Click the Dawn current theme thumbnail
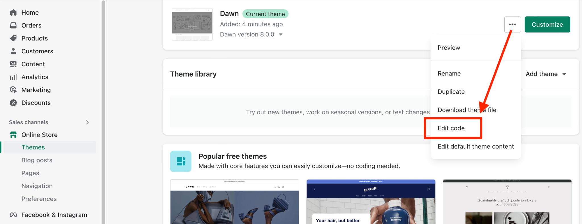 [x=192, y=24]
